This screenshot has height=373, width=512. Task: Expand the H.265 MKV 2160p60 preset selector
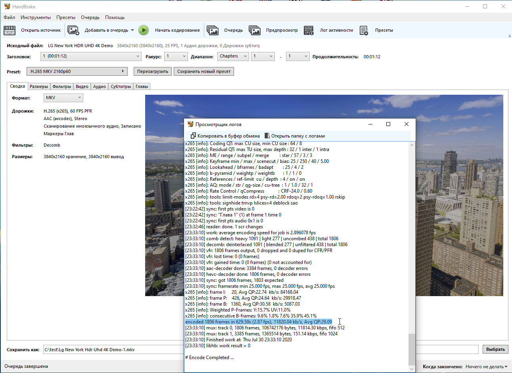coord(77,71)
